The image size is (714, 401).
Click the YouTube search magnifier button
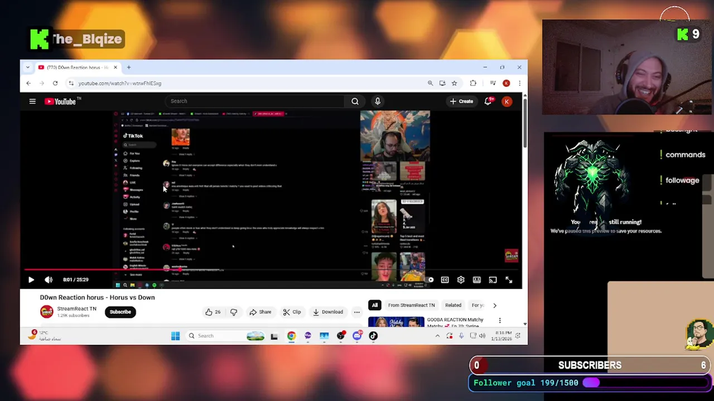(x=355, y=101)
